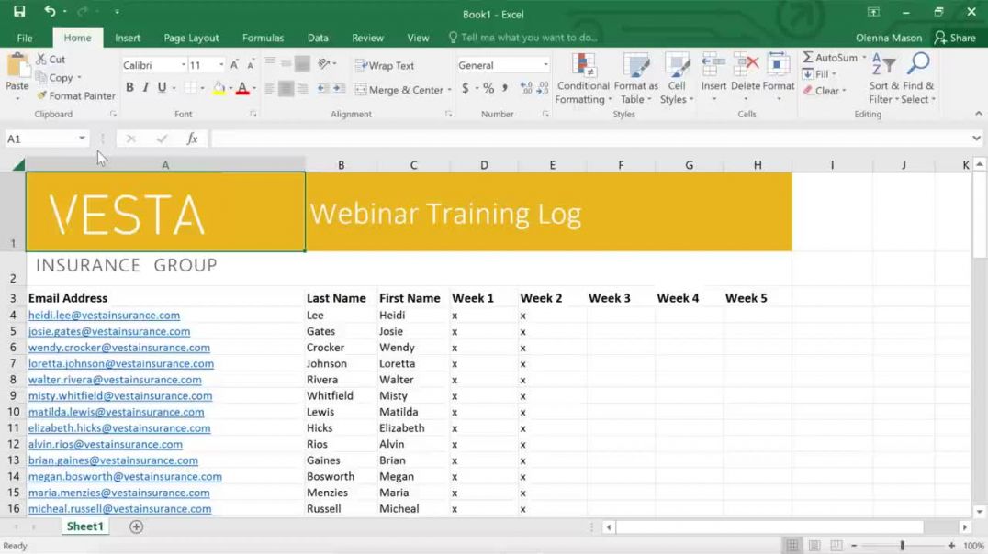This screenshot has width=988, height=554.
Task: Open the cell borders menu
Action: pyautogui.click(x=202, y=88)
